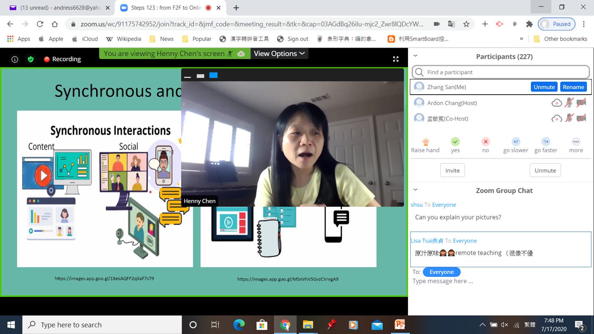Open the Everyone chat recipient dropdown
594x334 pixels.
[x=441, y=272]
